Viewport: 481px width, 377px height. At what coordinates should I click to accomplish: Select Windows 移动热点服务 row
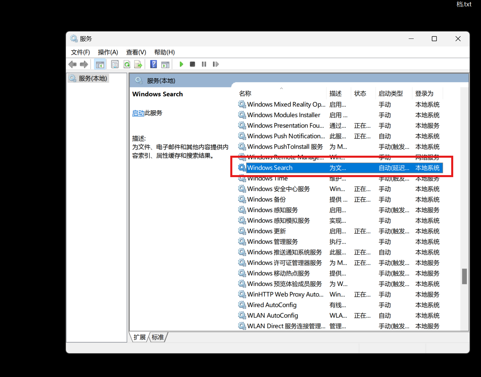pyautogui.click(x=340, y=273)
